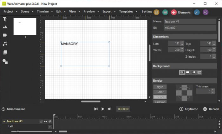Open the Project menu
The width and height of the screenshot is (222, 134).
10,12
